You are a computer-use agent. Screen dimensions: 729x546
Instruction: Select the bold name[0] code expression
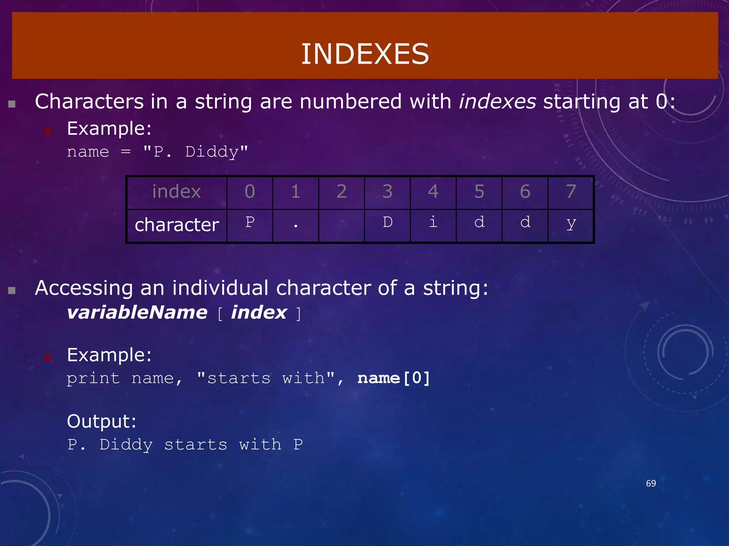point(394,378)
